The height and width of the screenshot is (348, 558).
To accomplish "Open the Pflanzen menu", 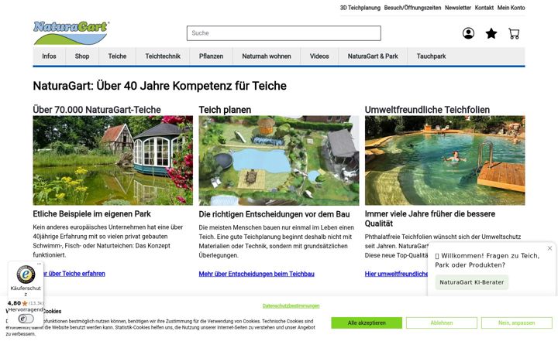I will point(211,56).
